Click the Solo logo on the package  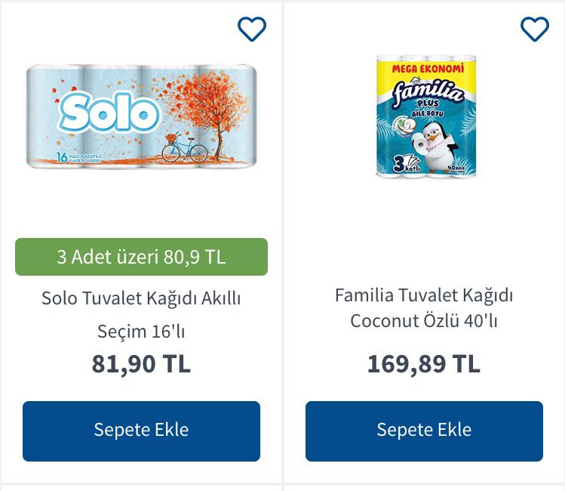point(111,114)
